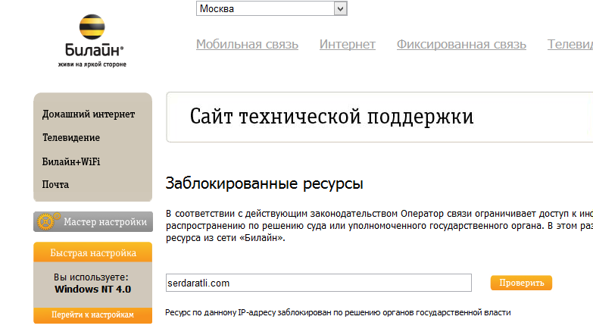
Task: Select Почта in the sidebar
Action: (55, 185)
